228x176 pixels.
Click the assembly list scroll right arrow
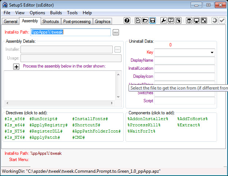[112, 103]
